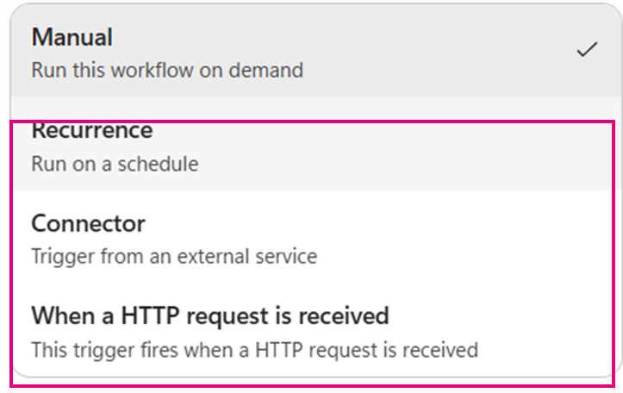Click the bold Manual heading

coord(72,37)
